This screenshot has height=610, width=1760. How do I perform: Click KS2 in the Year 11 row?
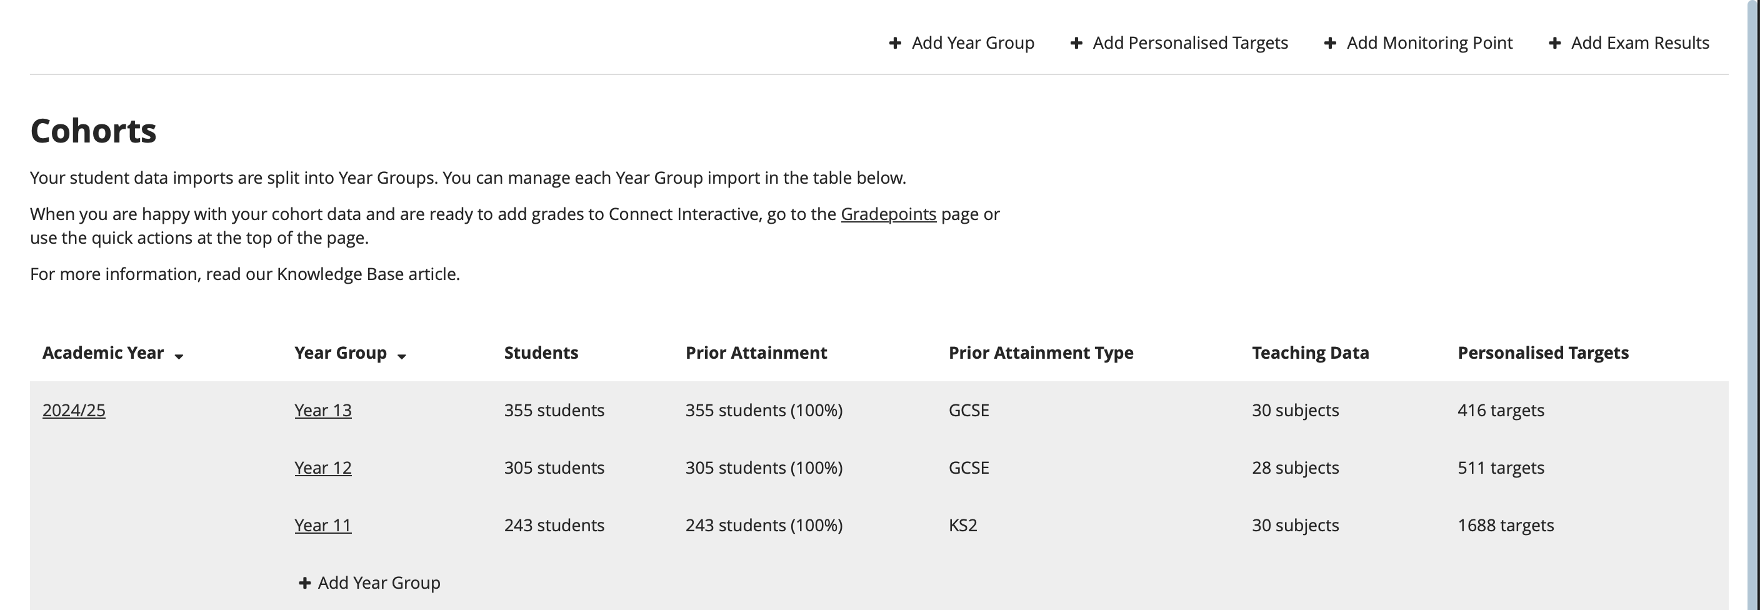(x=962, y=524)
